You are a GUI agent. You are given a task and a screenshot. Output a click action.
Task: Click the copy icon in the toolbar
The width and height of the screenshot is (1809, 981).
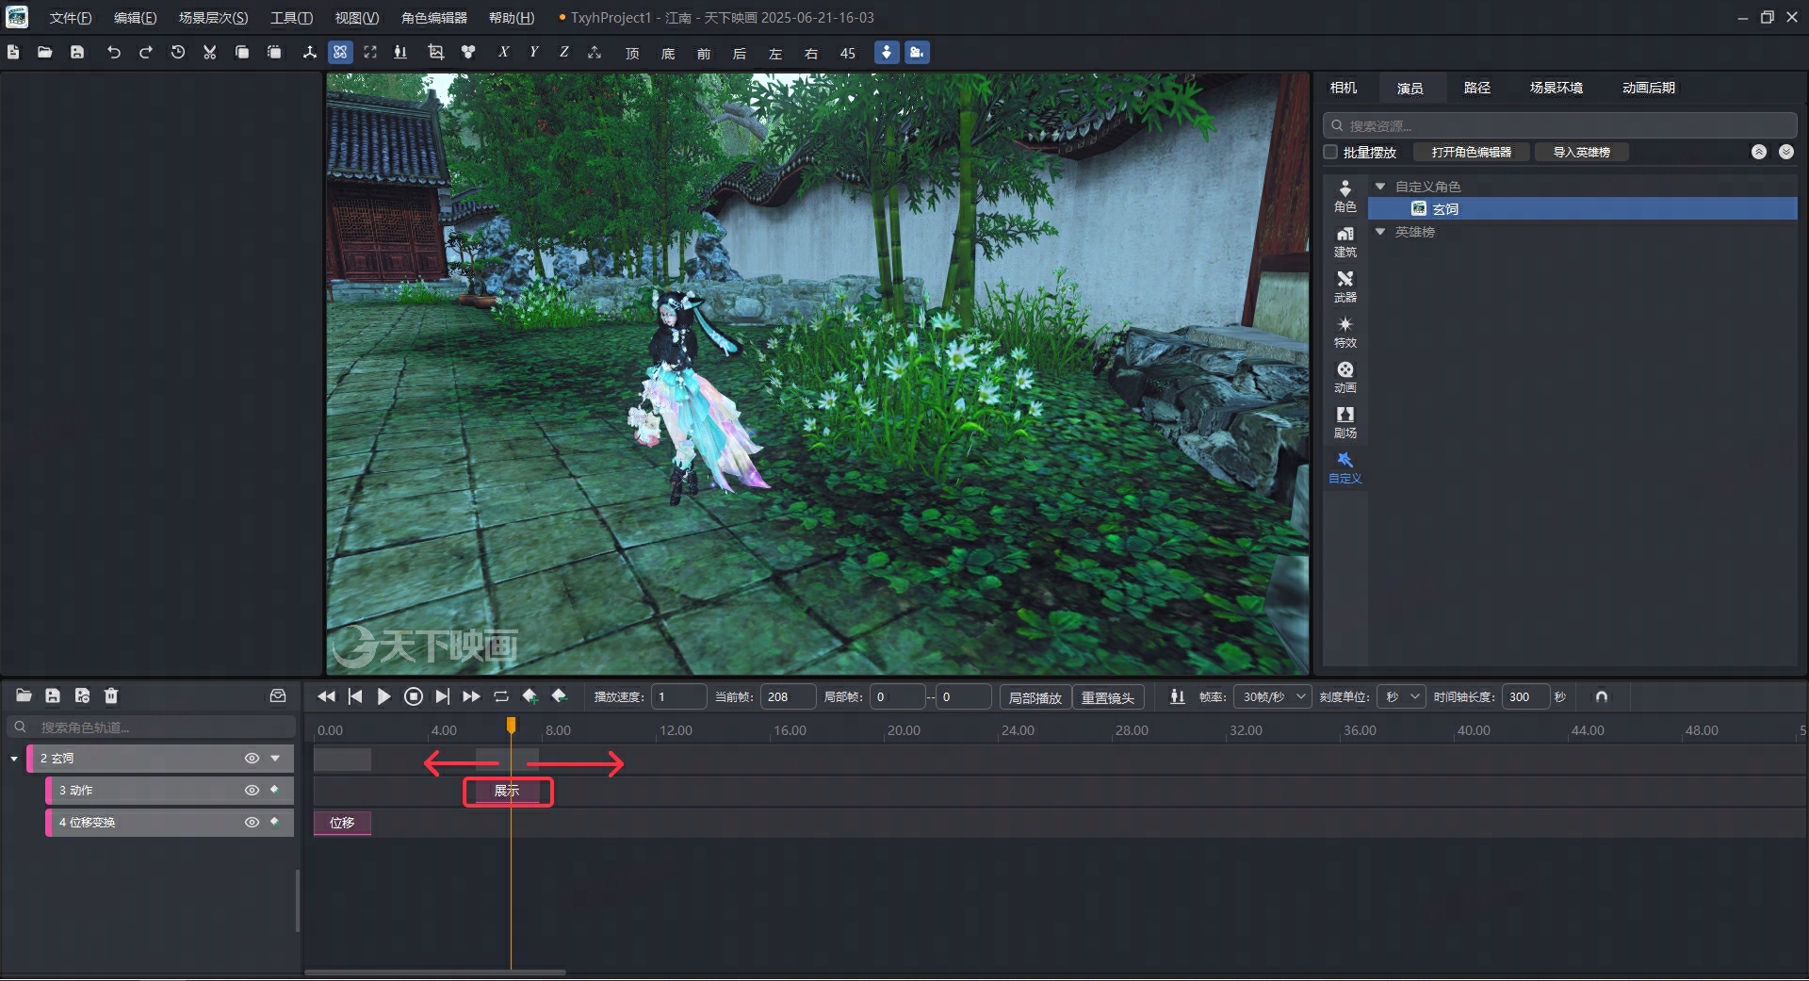coord(242,53)
